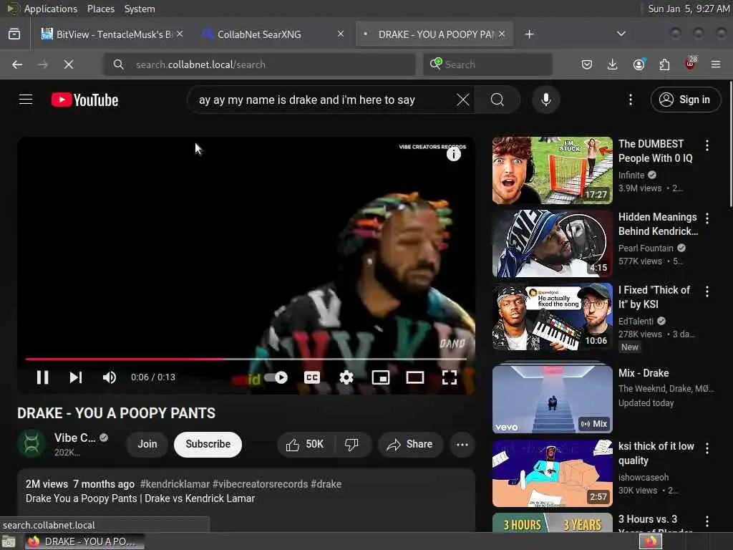Screen dimensions: 733x550
Task: Open the YouTube hamburger guide menu
Action: coord(26,100)
